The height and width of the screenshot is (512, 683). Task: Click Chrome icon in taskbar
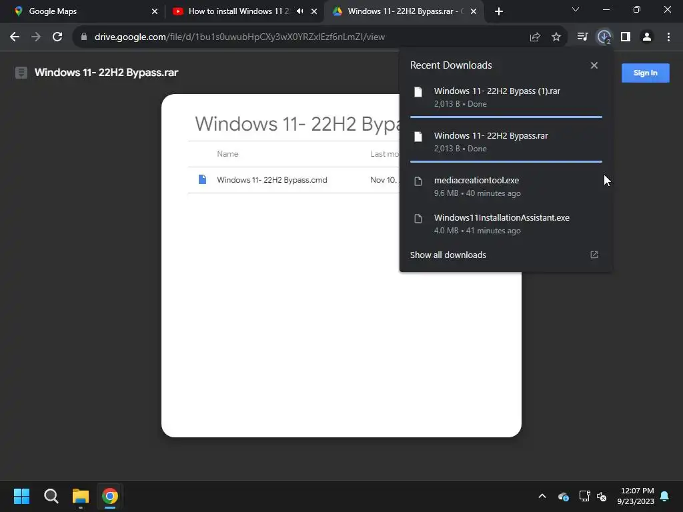tap(110, 496)
